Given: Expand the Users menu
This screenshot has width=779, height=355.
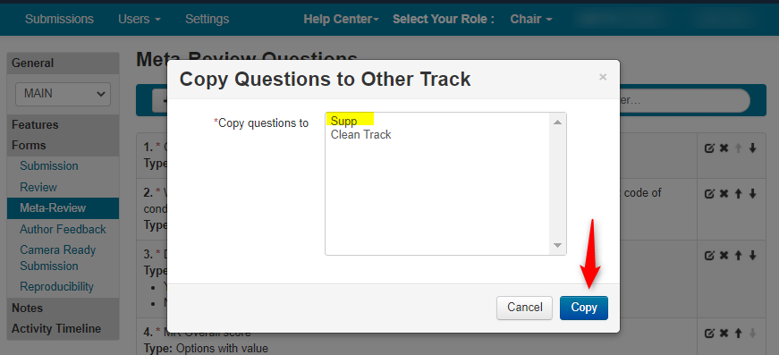Looking at the screenshot, I should point(140,20).
